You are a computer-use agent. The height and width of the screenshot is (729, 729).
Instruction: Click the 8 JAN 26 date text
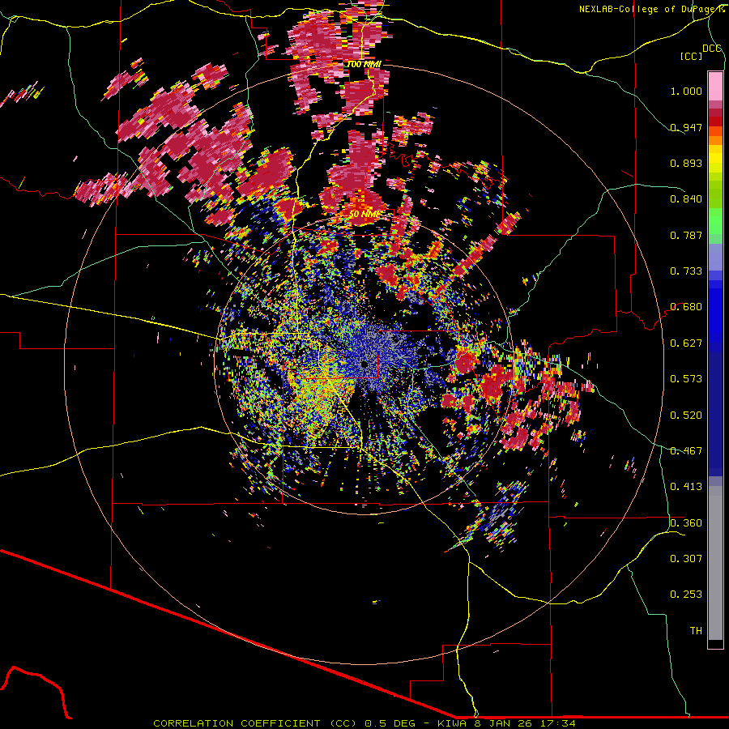(504, 723)
